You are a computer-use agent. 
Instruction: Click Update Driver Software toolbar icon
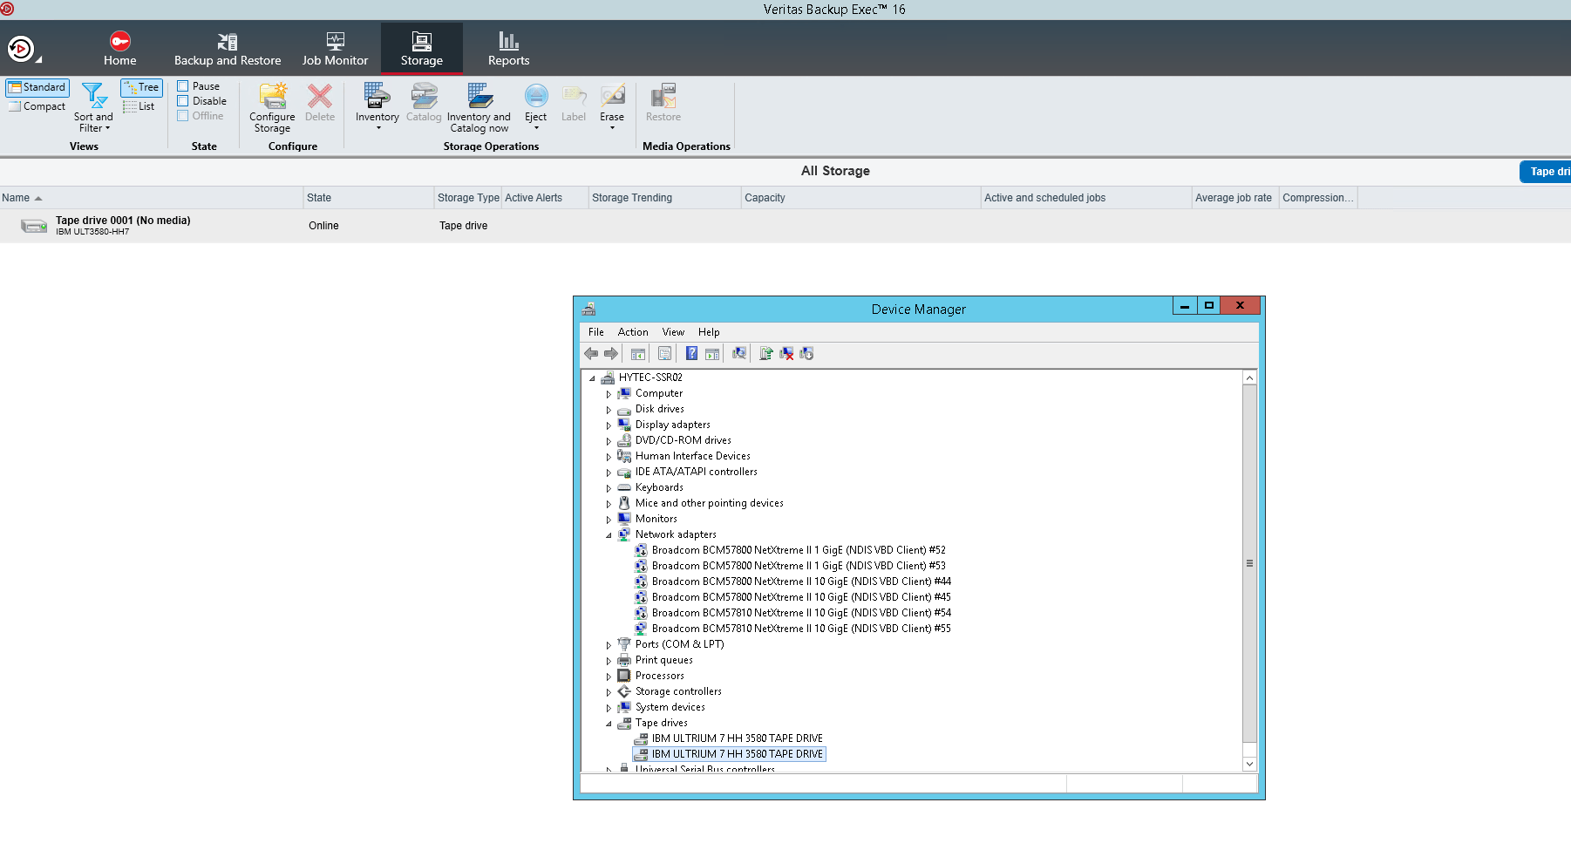tap(766, 353)
